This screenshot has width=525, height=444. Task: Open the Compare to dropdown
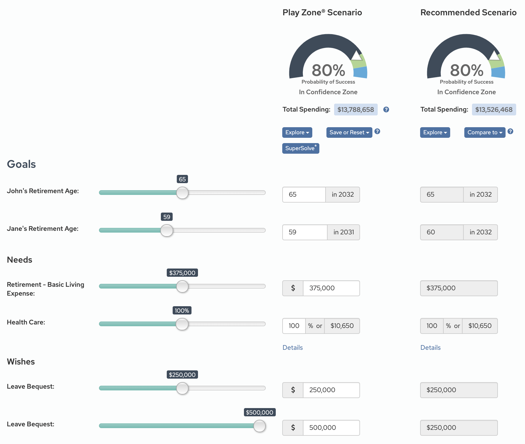[485, 132]
